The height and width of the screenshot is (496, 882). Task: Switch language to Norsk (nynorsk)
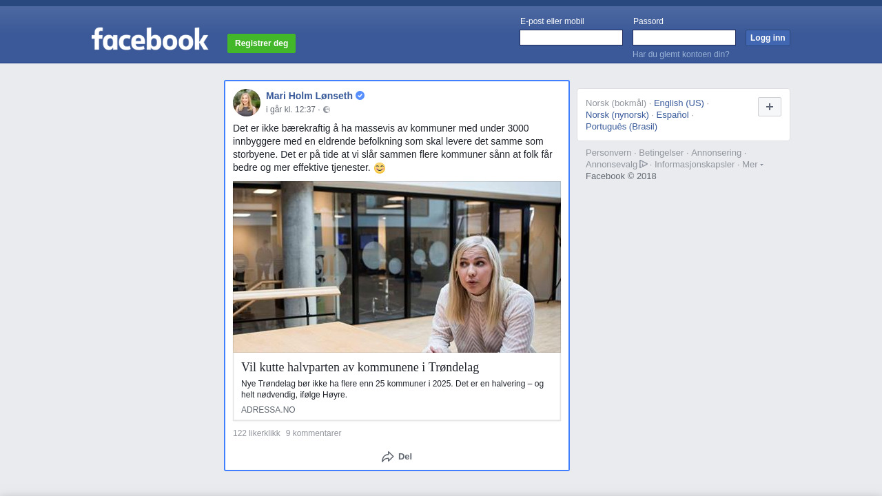(x=617, y=115)
